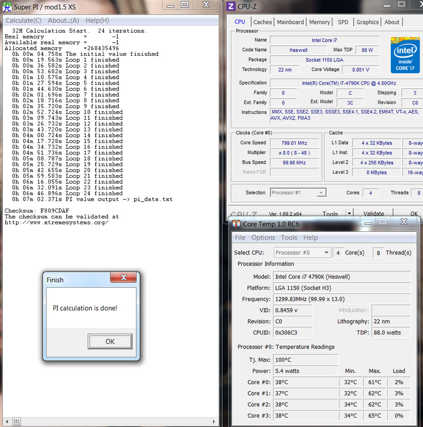Click the "http://www.xtremesystems.org/" text in Super PI
Image resolution: width=423 pixels, height=427 pixels.
tap(56, 222)
